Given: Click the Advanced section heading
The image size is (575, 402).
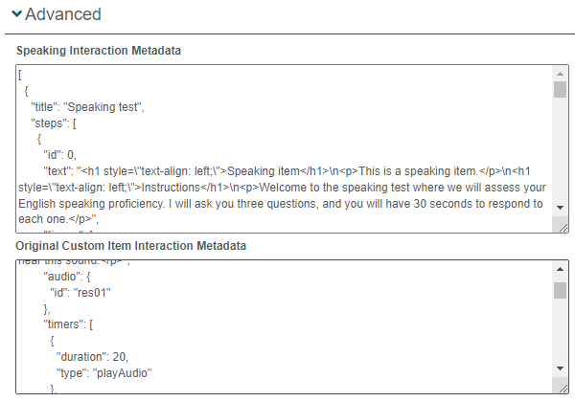Looking at the screenshot, I should 63,15.
